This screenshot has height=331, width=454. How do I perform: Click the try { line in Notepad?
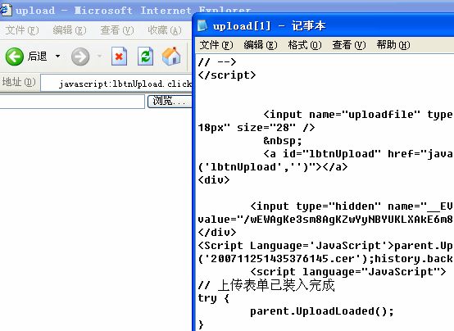[x=214, y=298]
